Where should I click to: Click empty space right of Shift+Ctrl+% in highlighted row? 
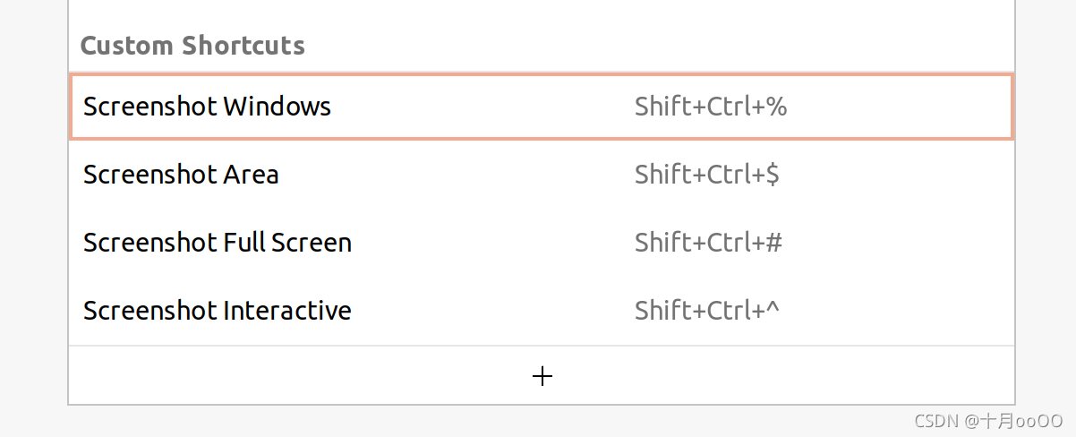tap(900, 107)
